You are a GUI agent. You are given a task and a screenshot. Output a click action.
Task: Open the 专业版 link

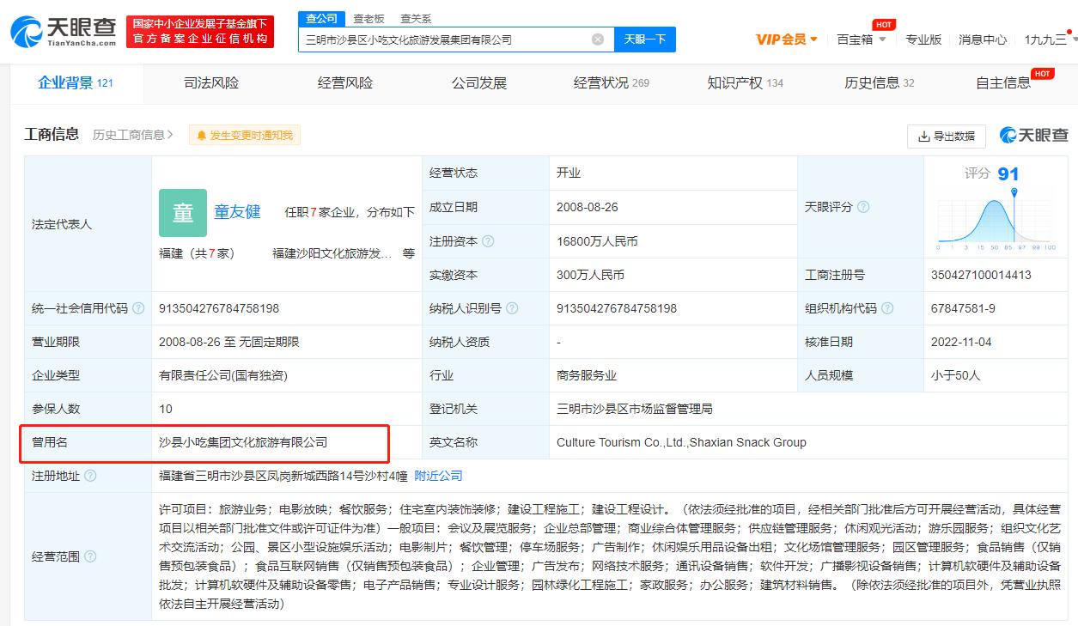tap(923, 40)
